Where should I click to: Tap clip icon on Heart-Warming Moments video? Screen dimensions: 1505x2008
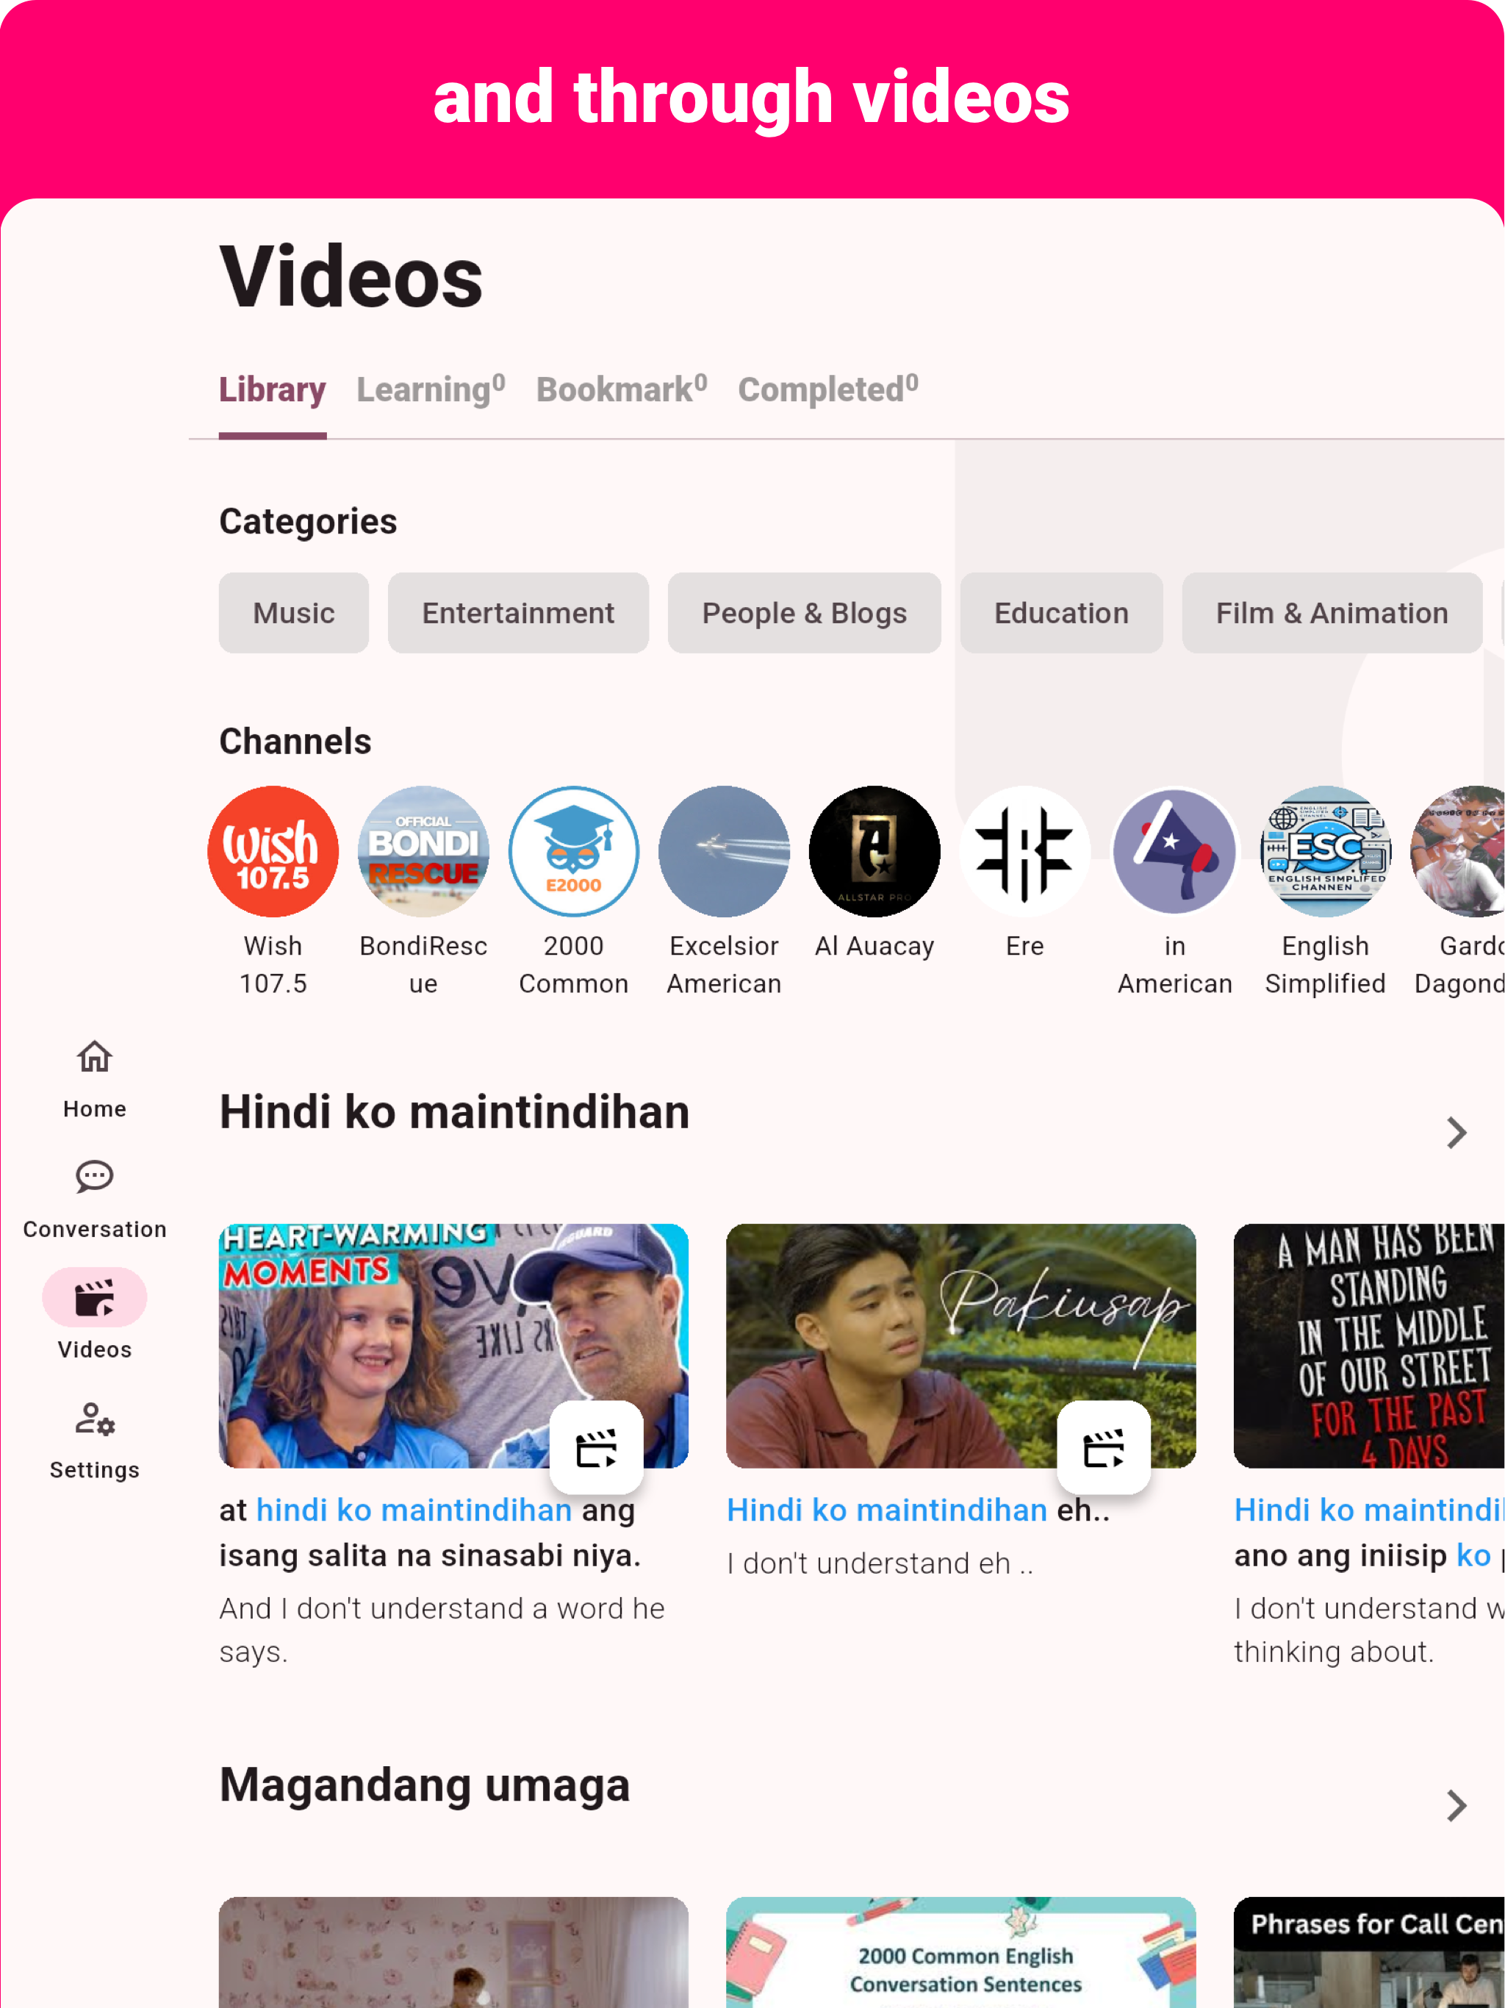597,1448
